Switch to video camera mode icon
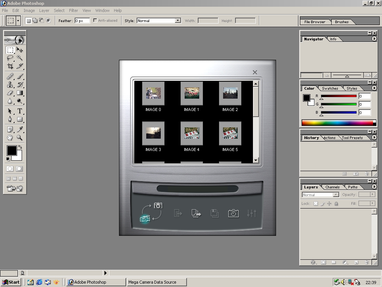The image size is (382, 287). 145,219
